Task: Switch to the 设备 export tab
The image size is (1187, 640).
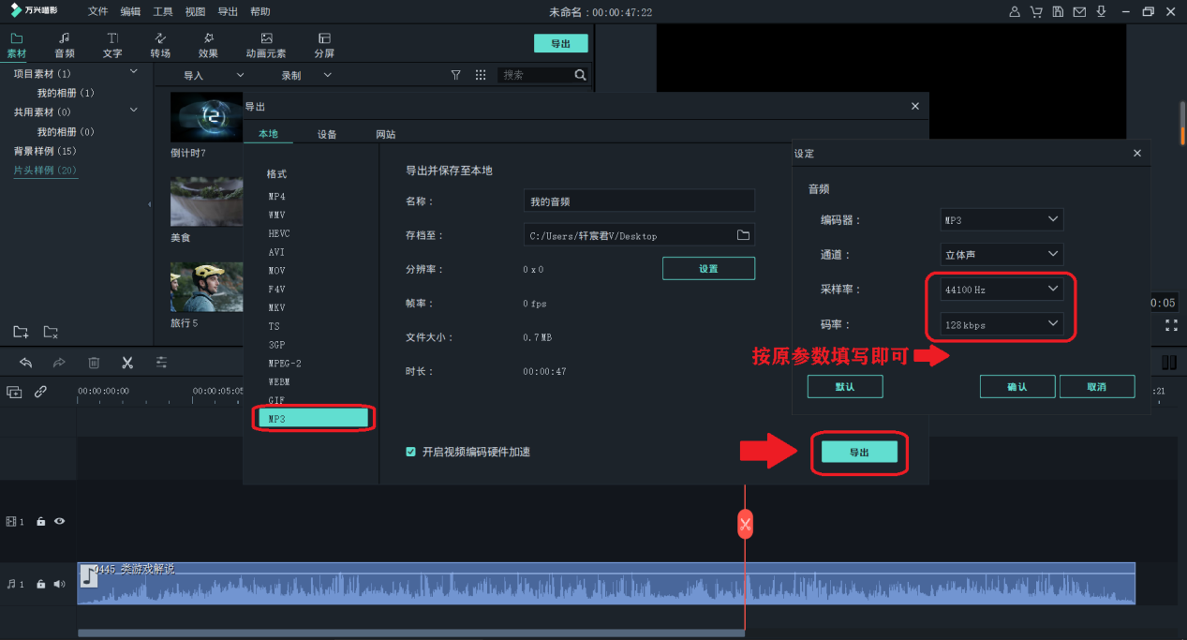Action: (327, 133)
